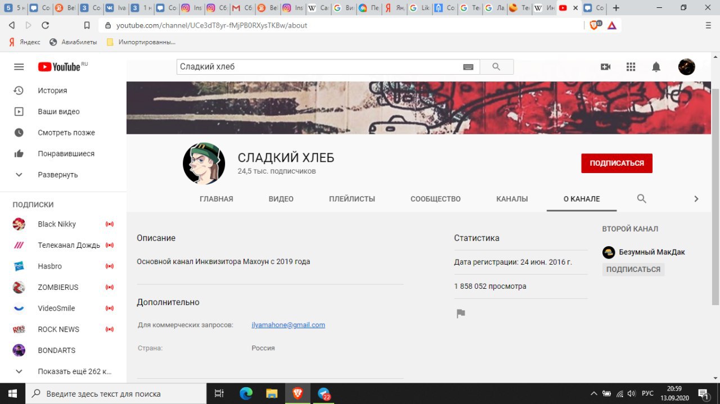
Task: Click the ilyamahone@gmail.com email link
Action: click(288, 325)
